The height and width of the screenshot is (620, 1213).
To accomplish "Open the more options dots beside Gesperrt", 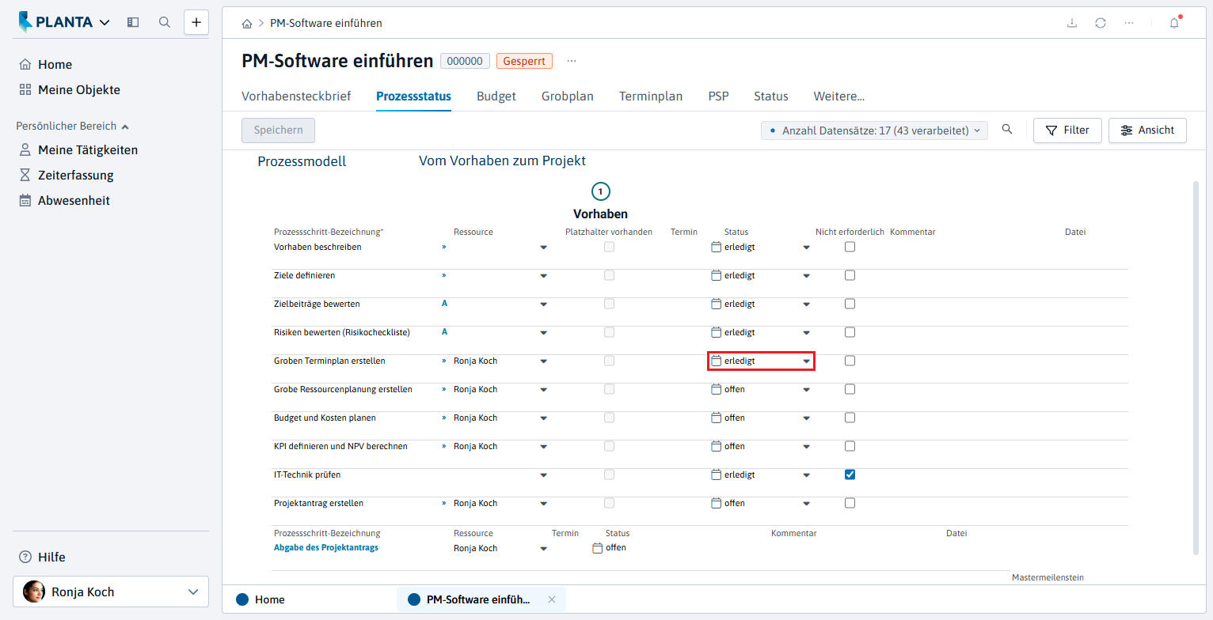I will click(x=572, y=61).
